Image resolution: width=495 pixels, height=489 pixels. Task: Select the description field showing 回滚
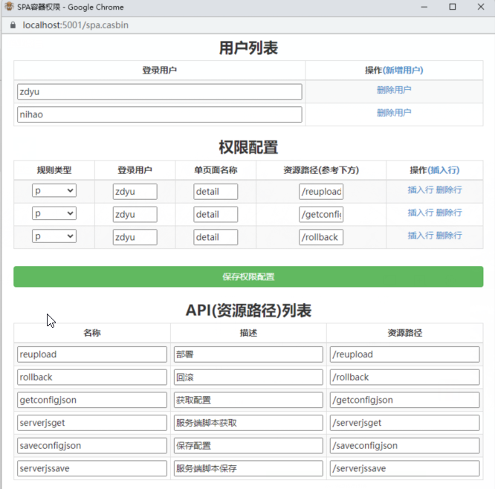pos(247,377)
